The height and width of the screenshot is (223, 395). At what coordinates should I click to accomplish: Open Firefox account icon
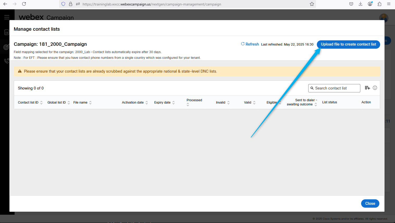pyautogui.click(x=370, y=4)
